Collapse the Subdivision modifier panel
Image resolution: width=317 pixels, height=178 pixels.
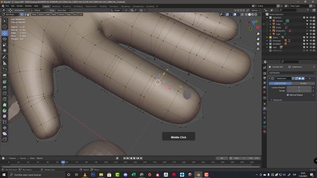(269, 78)
